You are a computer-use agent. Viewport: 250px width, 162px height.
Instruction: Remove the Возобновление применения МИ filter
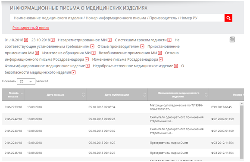(x=160, y=53)
